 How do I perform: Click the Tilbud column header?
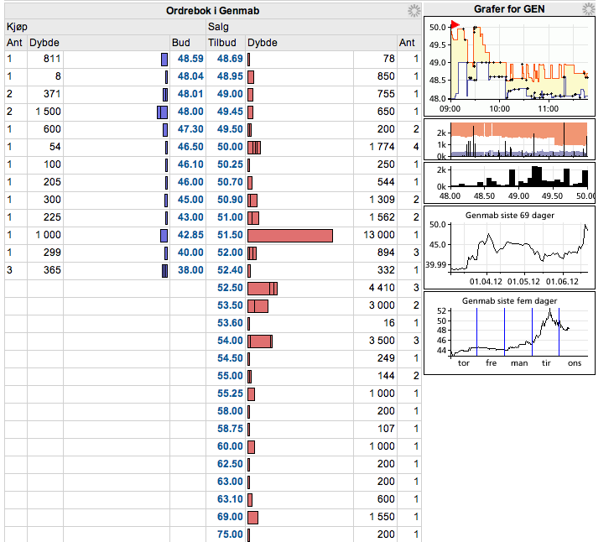[222, 42]
